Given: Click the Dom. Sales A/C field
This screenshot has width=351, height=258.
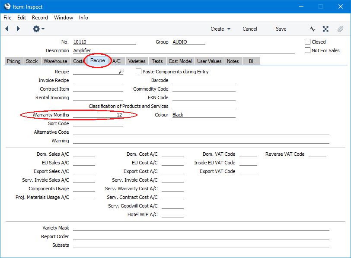Looking at the screenshot, I should click(x=84, y=154).
